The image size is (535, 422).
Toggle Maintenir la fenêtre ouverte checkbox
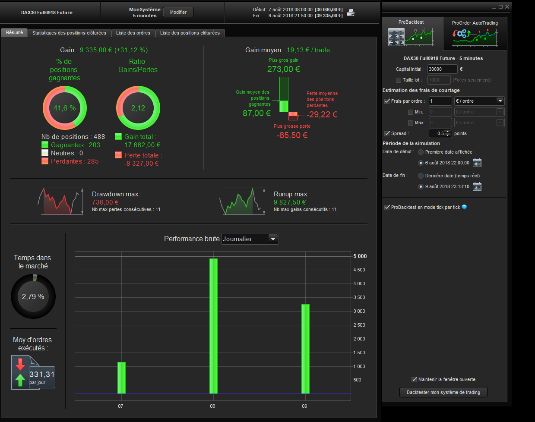tap(414, 379)
